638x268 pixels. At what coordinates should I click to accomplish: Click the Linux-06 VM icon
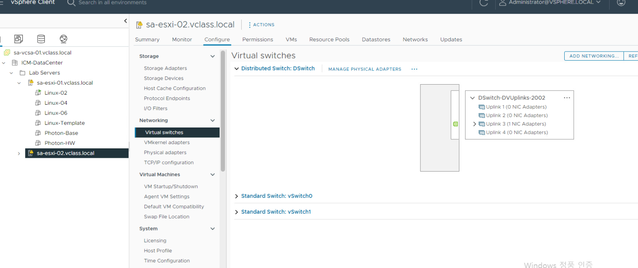(38, 113)
